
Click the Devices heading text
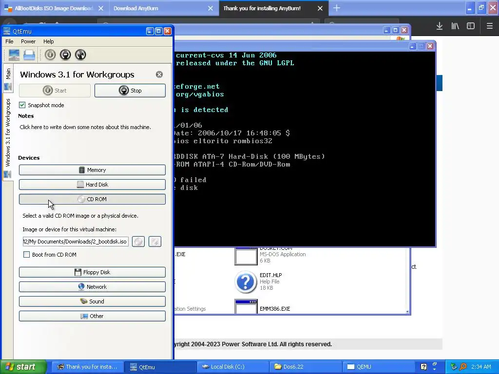coord(29,158)
